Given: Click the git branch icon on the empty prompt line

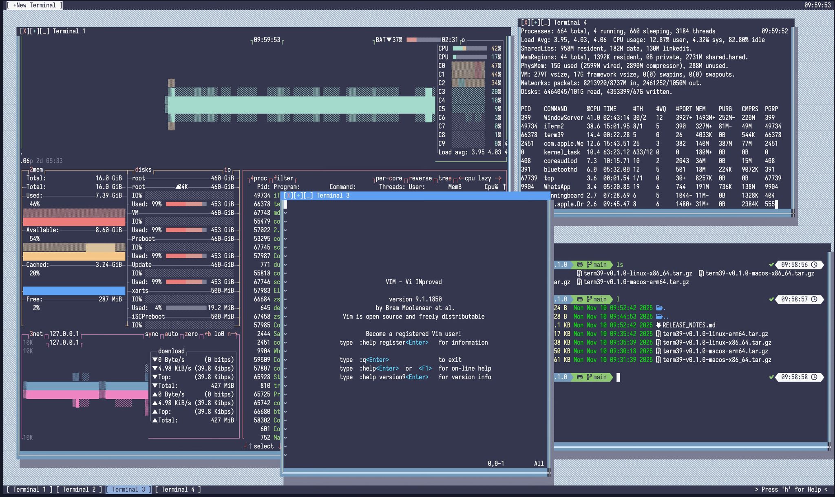Looking at the screenshot, I should 590,377.
